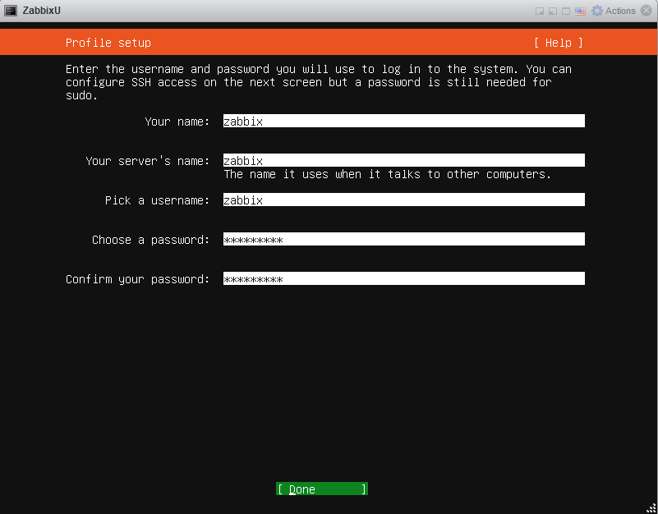This screenshot has width=658, height=514.
Task: Open the Help menu in installer
Action: [558, 43]
